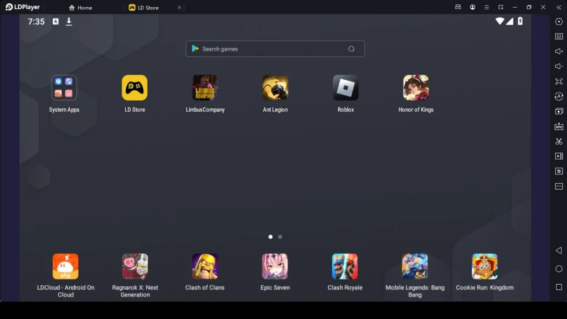The width and height of the screenshot is (567, 319).
Task: Open the LDPlayer hamburger menu
Action: [487, 7]
